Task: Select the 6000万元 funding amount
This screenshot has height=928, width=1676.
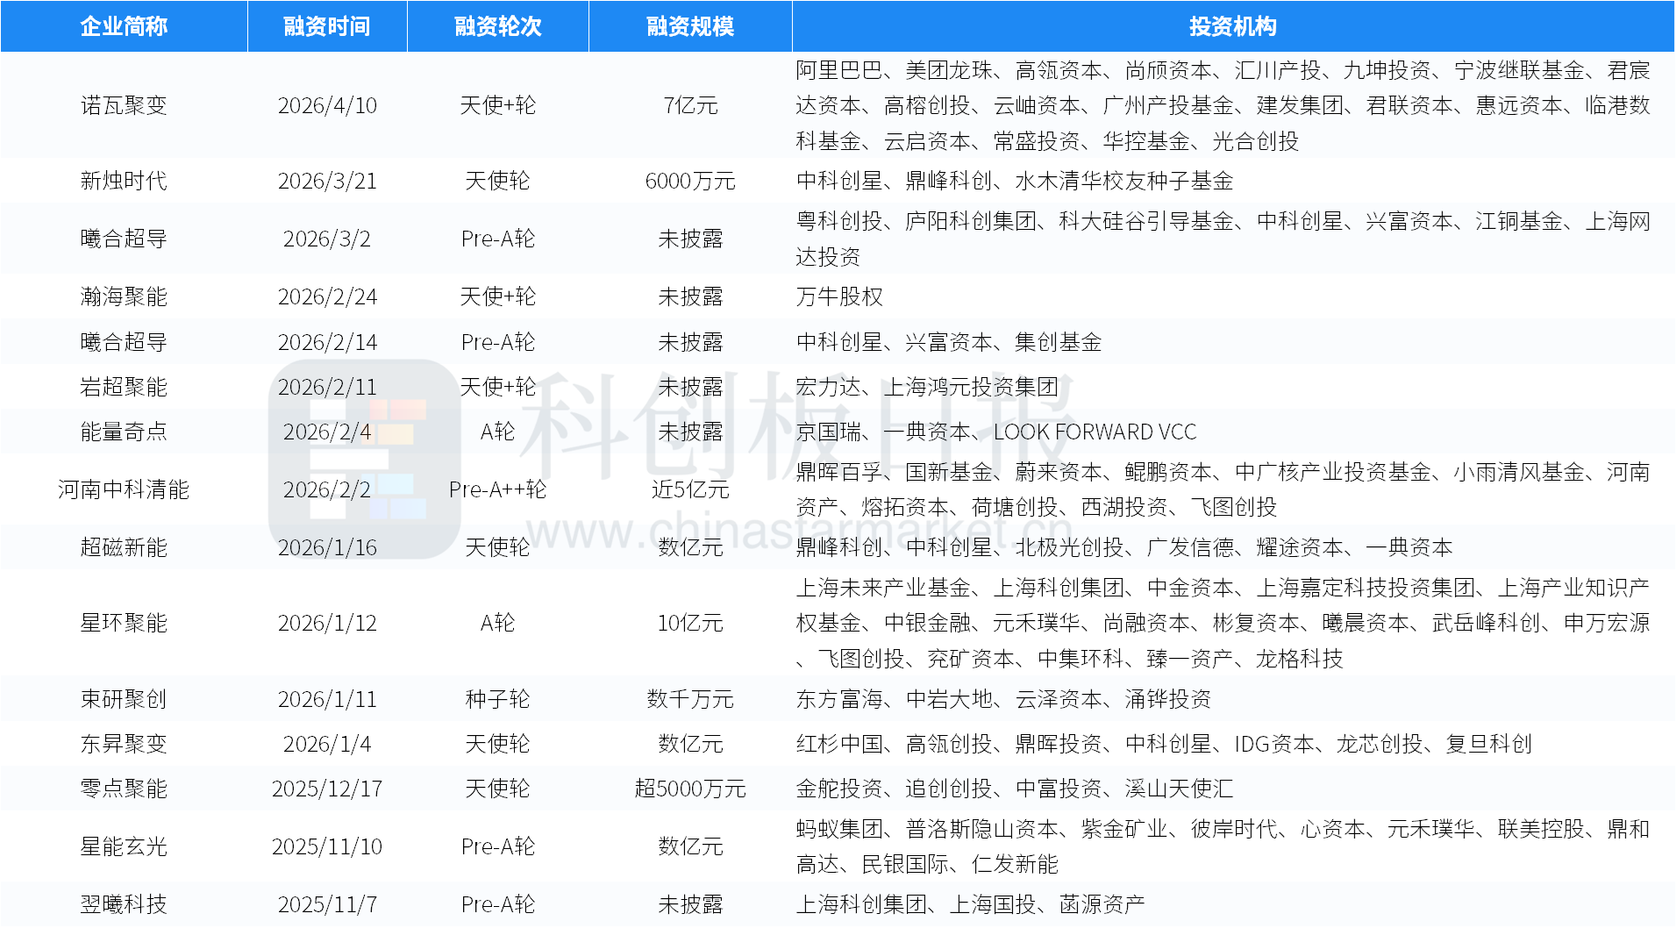Action: [x=690, y=181]
